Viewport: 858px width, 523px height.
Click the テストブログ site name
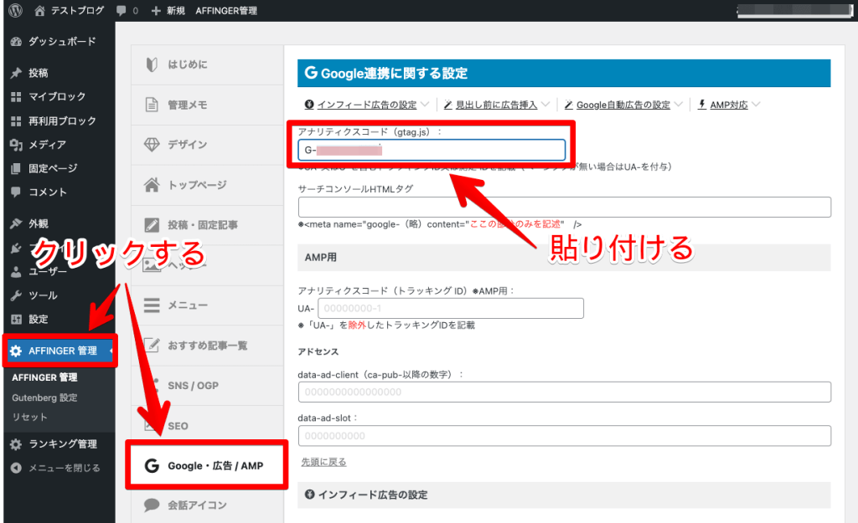coord(77,11)
